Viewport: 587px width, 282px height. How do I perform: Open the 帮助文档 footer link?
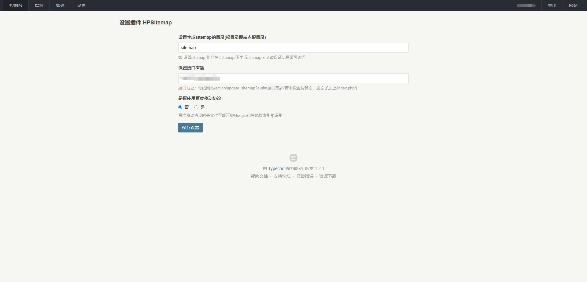tap(259, 176)
